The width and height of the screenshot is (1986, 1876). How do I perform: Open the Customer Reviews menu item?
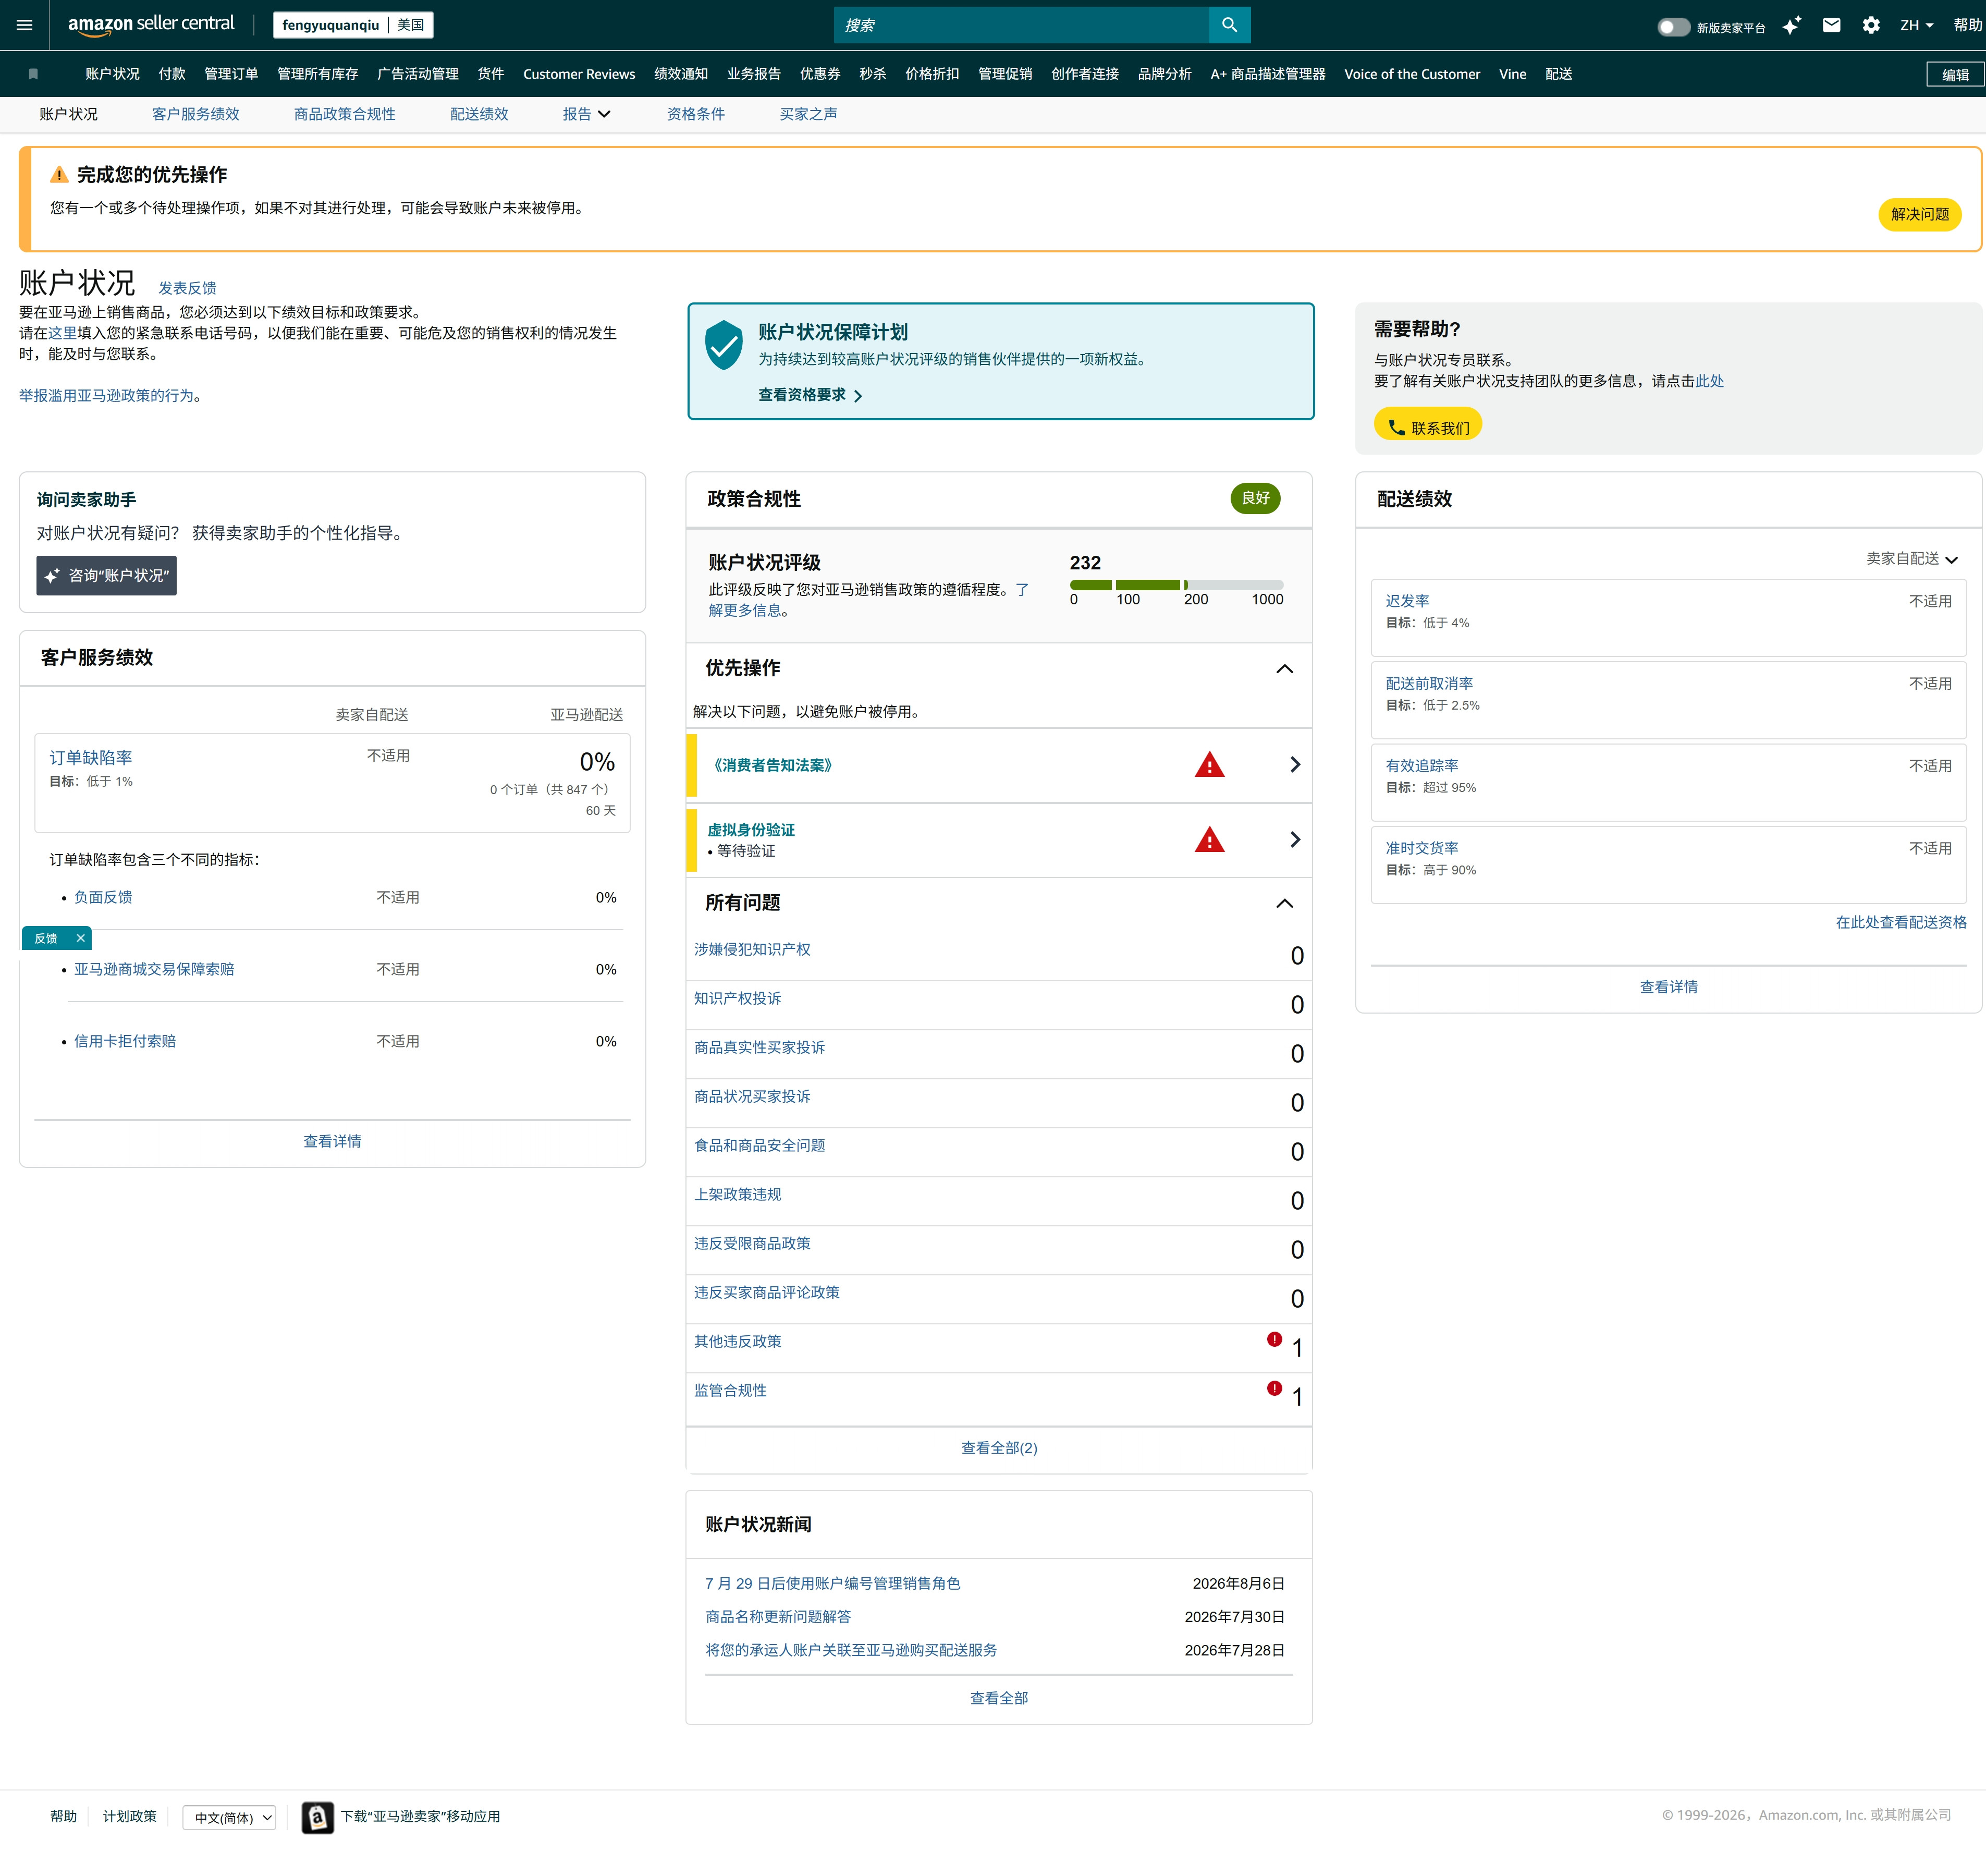(579, 74)
